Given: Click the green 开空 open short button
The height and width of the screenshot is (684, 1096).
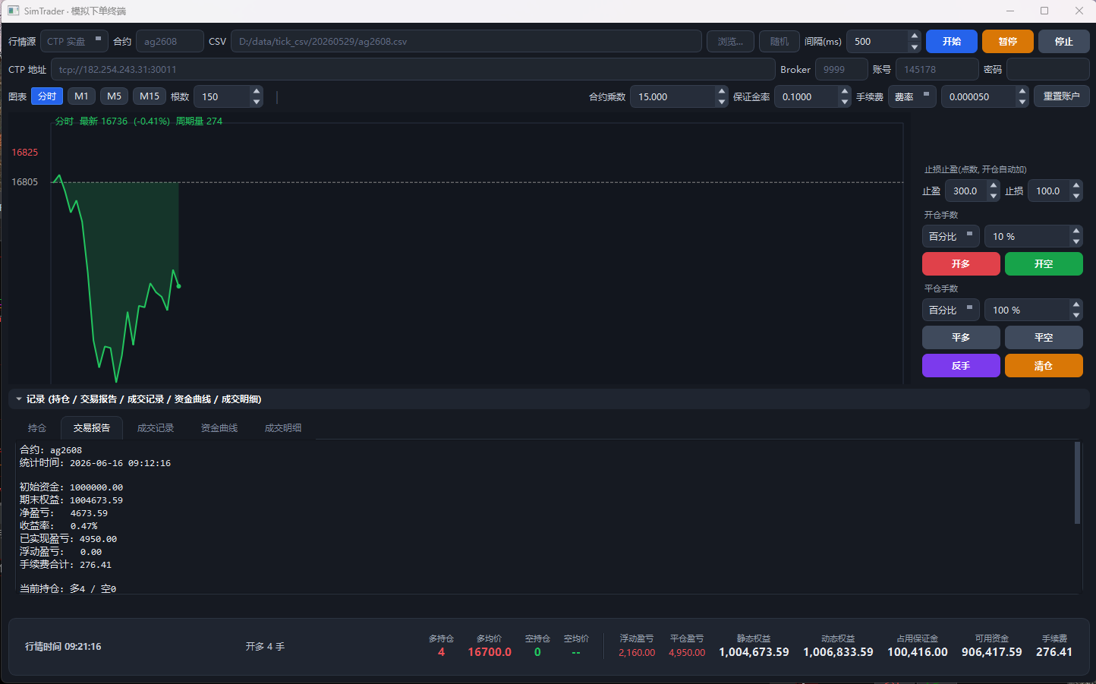Looking at the screenshot, I should [x=1044, y=263].
